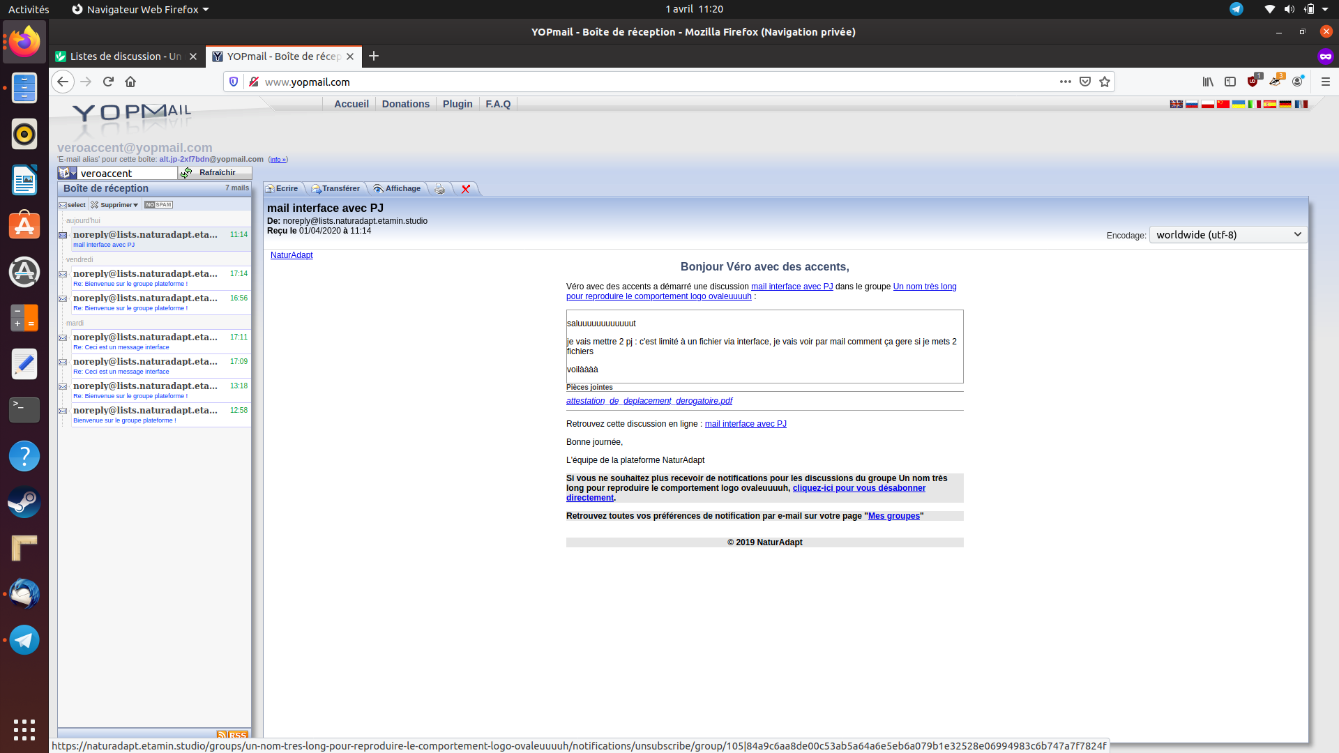
Task: Click the Transférer forward tab
Action: coord(336,189)
